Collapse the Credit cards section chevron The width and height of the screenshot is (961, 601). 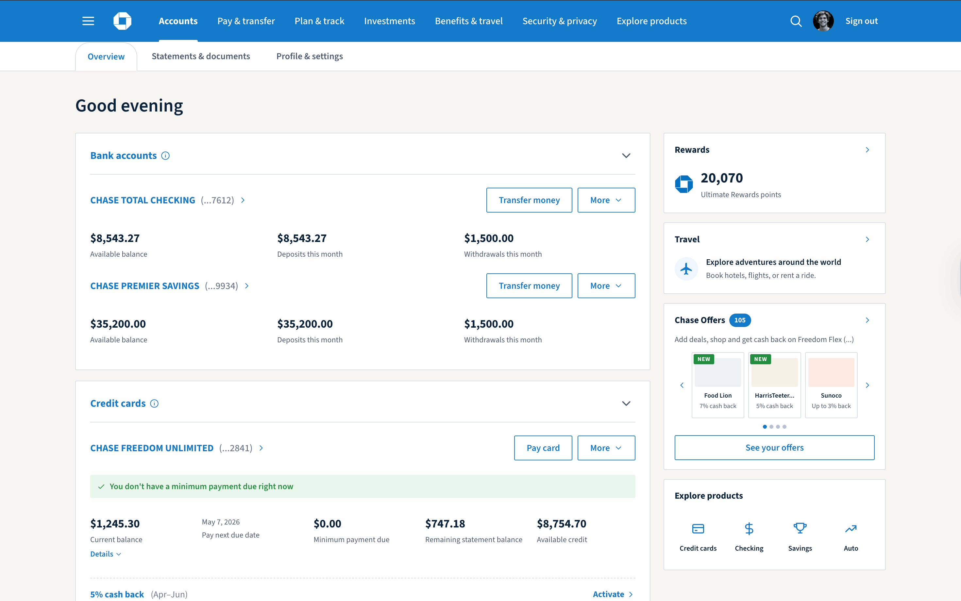pos(626,404)
